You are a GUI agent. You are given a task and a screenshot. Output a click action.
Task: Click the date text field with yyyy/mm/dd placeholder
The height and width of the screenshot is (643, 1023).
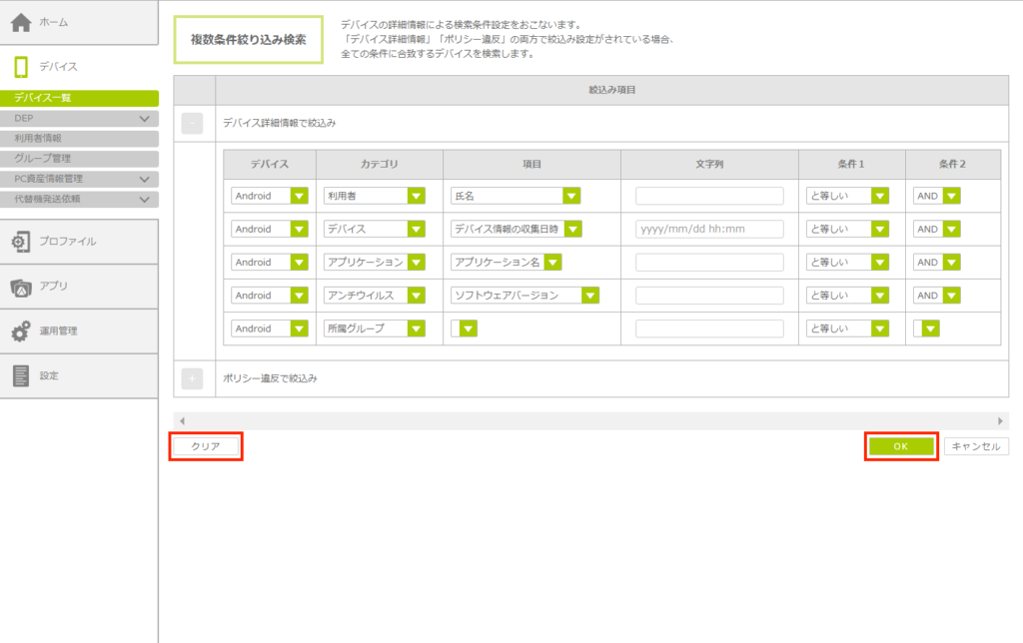709,229
